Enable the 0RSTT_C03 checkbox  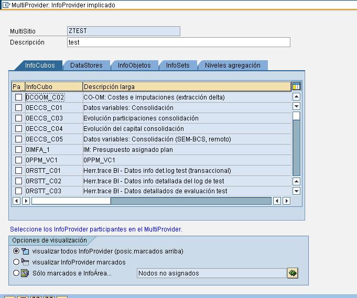(x=18, y=192)
